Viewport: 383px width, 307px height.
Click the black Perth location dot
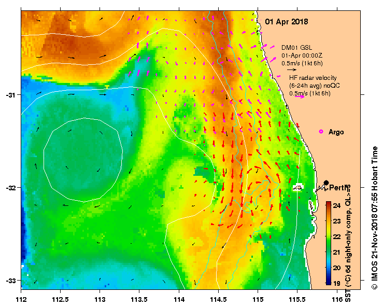326,183
